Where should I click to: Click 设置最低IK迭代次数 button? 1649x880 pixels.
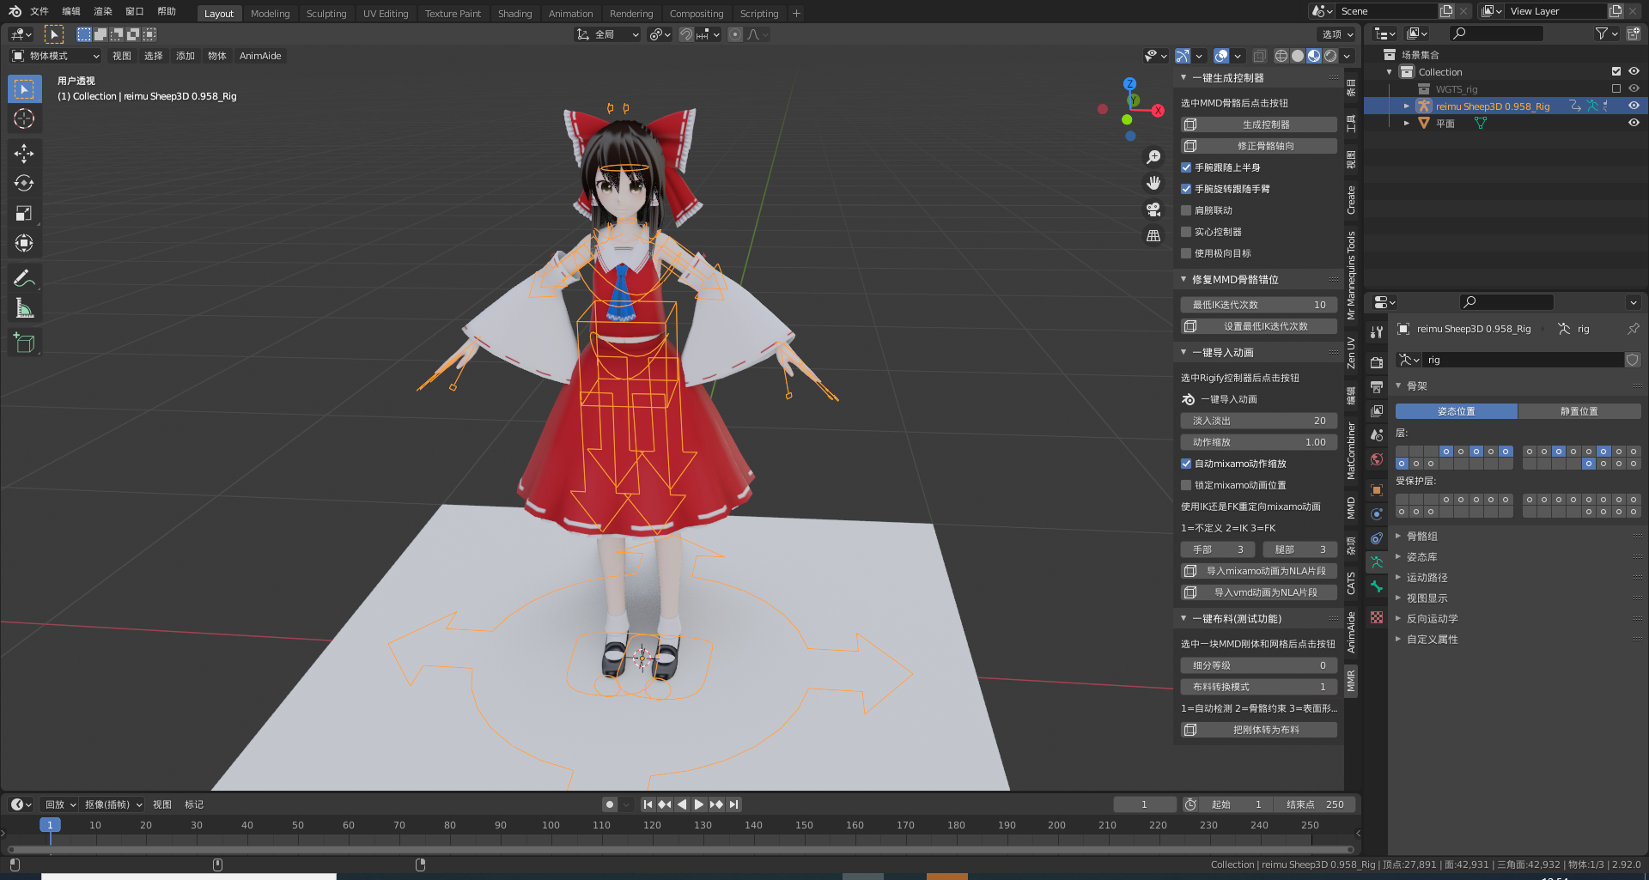[x=1259, y=326]
